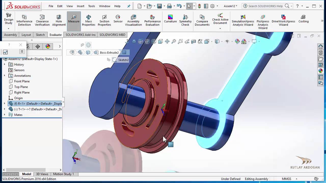326x183 pixels.
Task: Open File Explorer in task pane
Action: [x=321, y=59]
